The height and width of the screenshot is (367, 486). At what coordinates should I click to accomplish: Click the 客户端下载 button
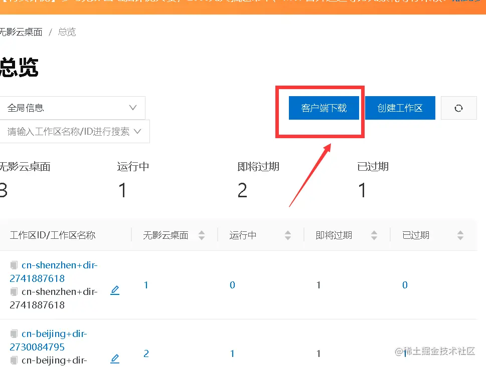click(x=323, y=108)
